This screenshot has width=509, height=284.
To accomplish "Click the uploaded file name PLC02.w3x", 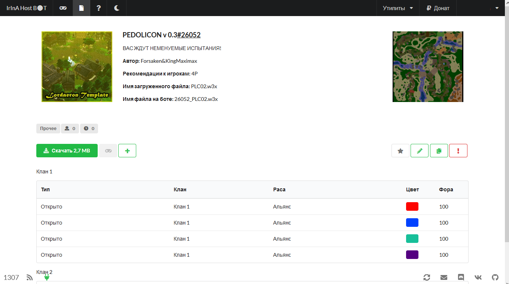I will [204, 86].
